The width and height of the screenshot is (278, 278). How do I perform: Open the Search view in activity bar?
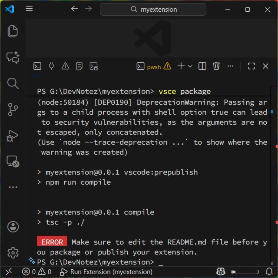[x=13, y=83]
